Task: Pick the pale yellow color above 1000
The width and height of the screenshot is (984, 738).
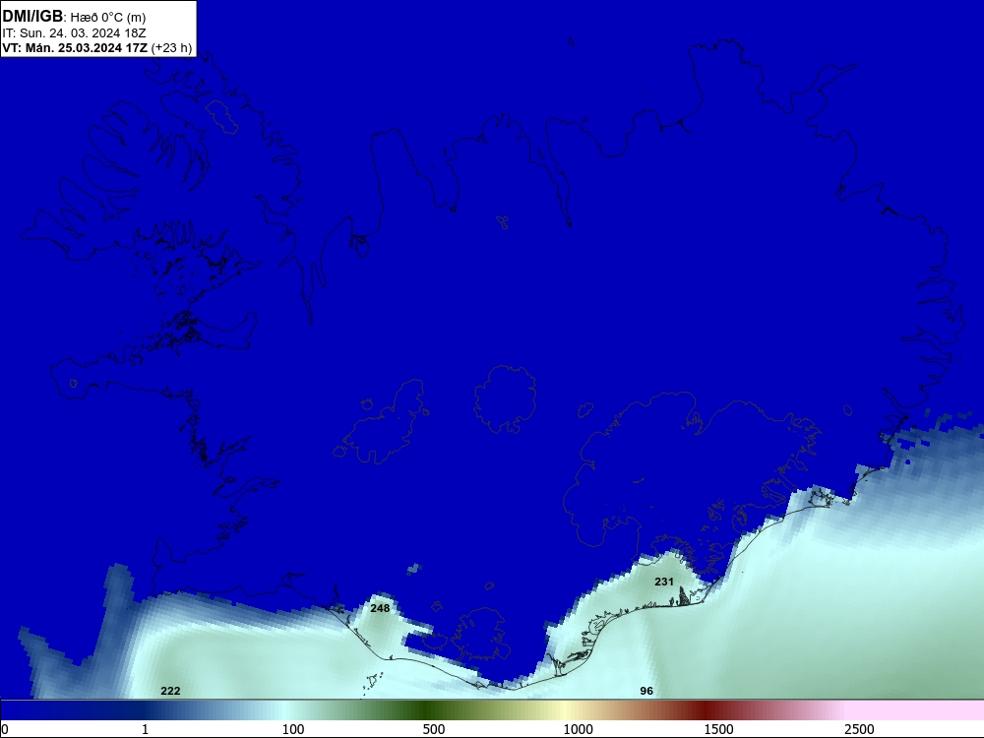Action: point(565,710)
